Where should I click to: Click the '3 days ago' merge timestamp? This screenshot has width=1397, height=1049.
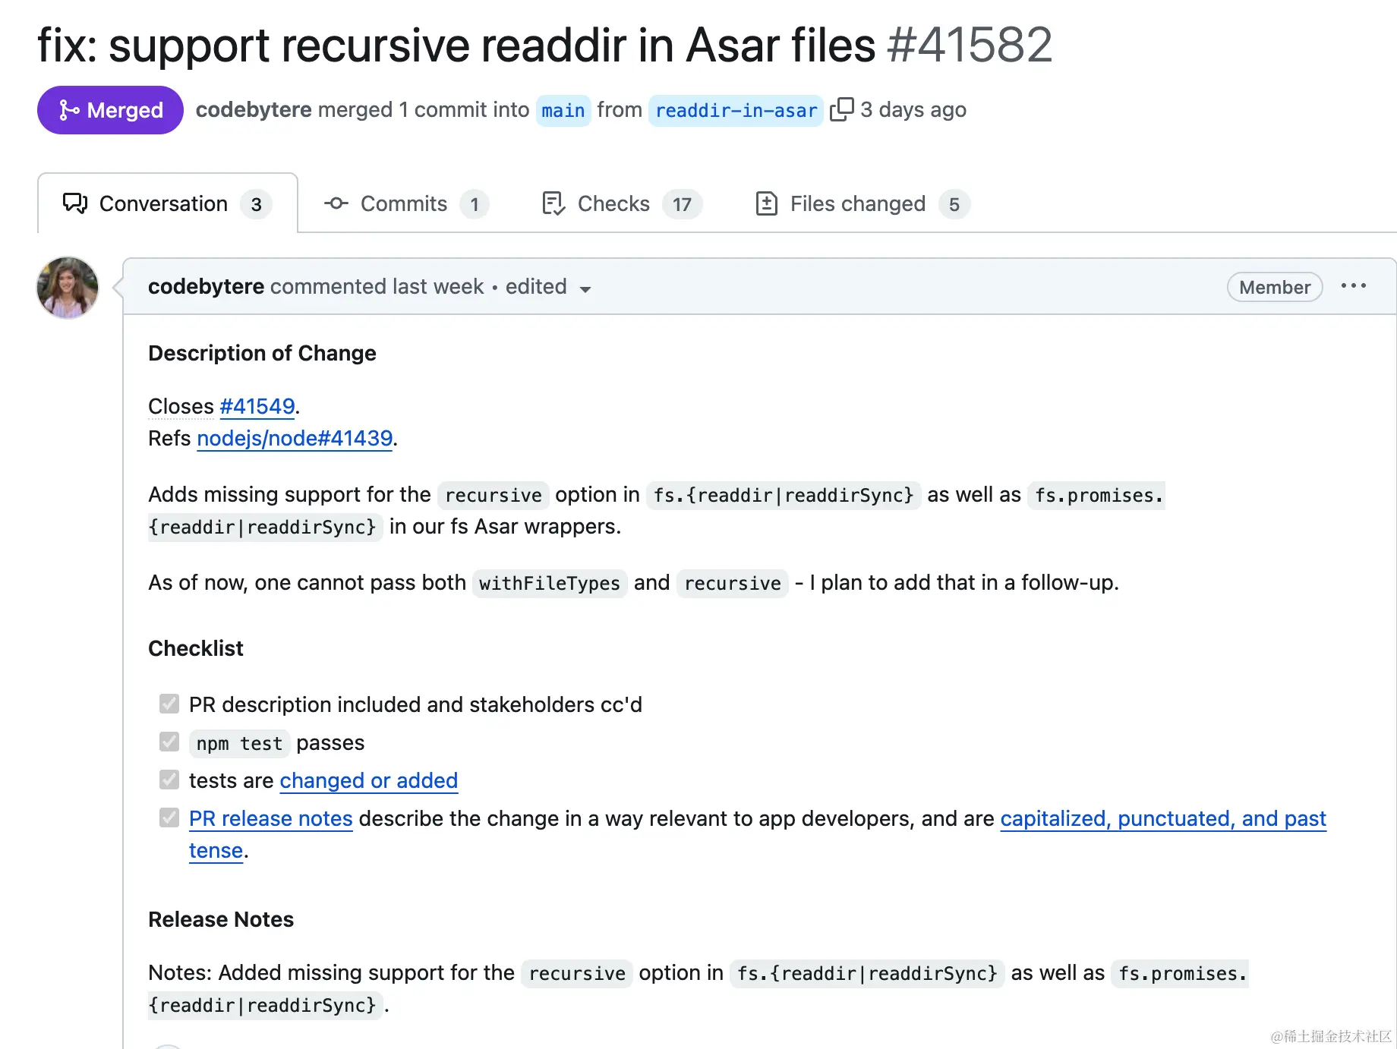(913, 110)
